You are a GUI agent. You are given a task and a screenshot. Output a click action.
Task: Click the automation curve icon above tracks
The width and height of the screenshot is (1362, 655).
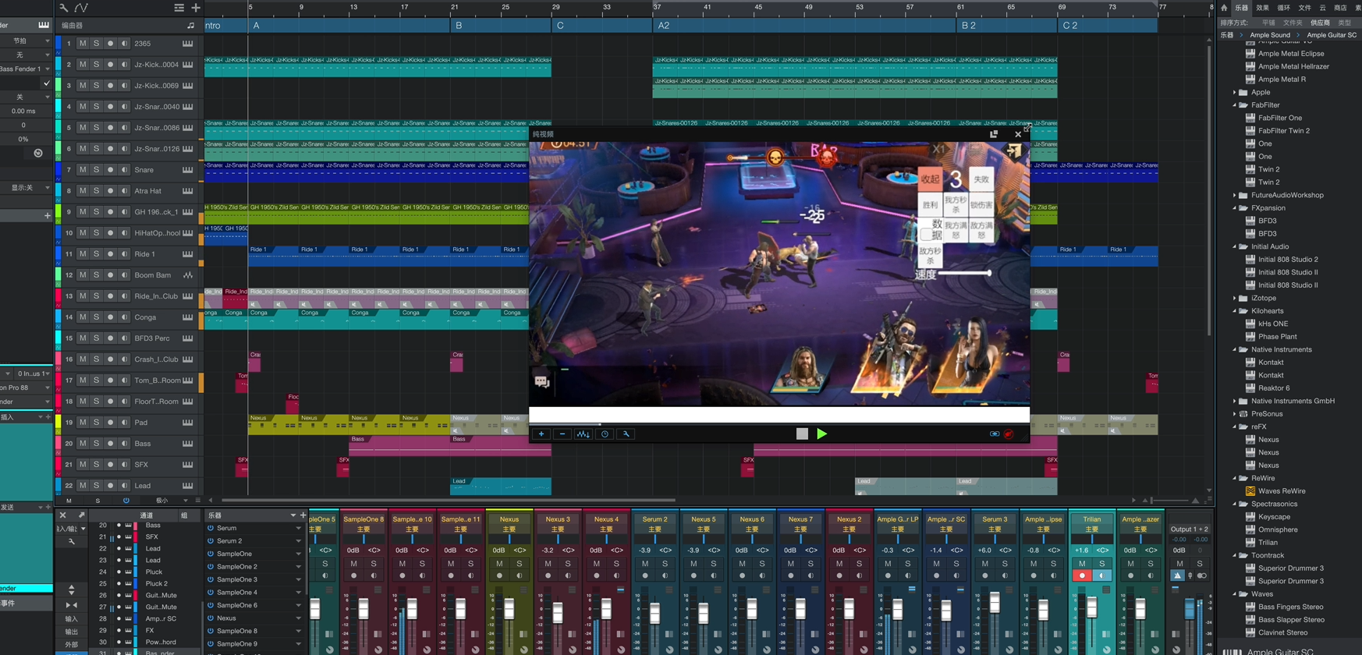pos(81,8)
